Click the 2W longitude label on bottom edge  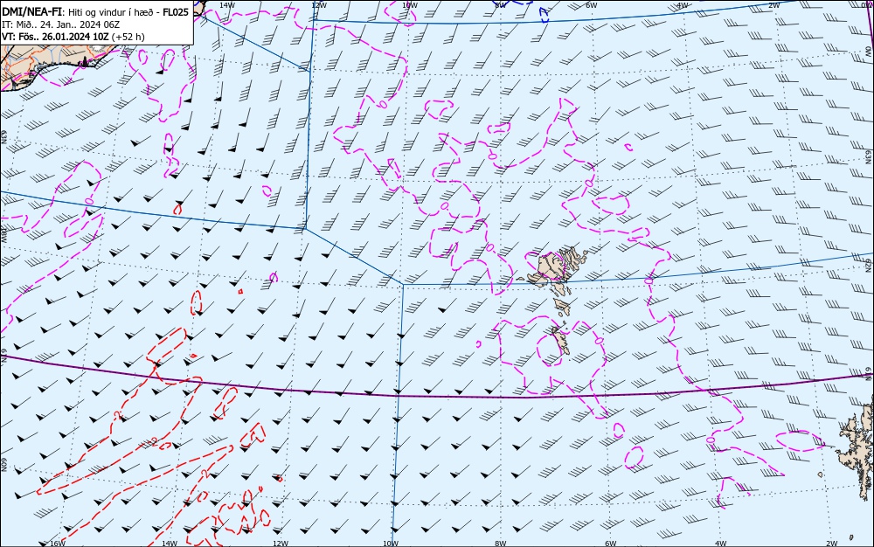(x=832, y=544)
